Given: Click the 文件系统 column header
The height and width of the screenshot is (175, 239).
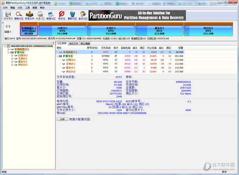Looking at the screenshot, I should tap(106, 48).
